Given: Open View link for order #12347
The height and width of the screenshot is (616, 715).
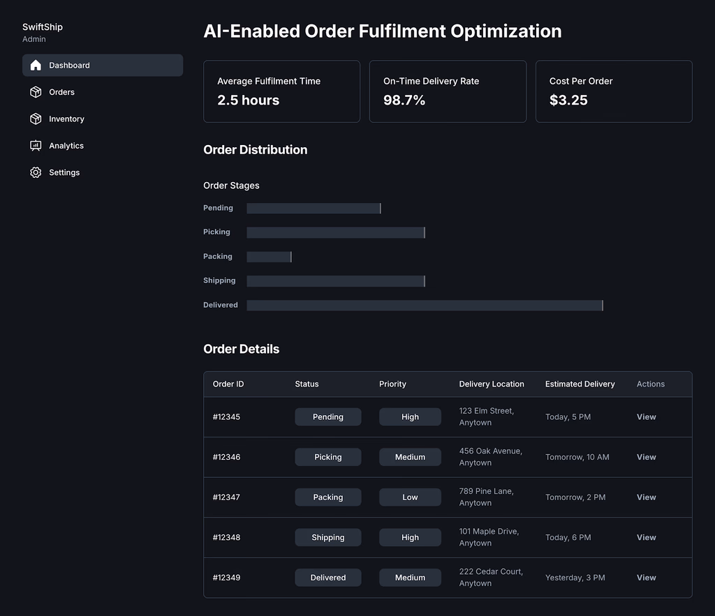Looking at the screenshot, I should tap(646, 497).
